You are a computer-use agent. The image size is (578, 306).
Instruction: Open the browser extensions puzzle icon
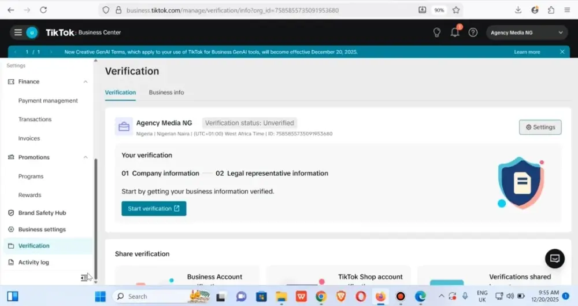tap(551, 10)
